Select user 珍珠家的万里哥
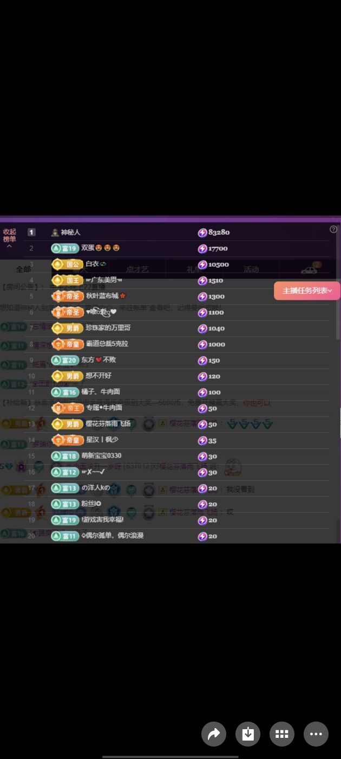This screenshot has width=341, height=759. [x=108, y=328]
